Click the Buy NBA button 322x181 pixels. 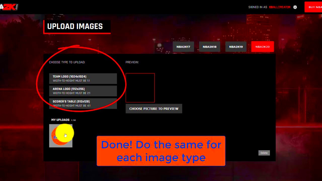313,7
